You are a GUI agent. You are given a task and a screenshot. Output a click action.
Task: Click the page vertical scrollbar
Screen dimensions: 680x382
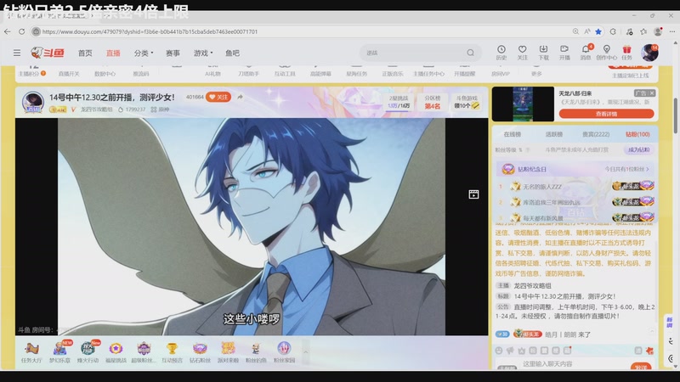pos(675,116)
